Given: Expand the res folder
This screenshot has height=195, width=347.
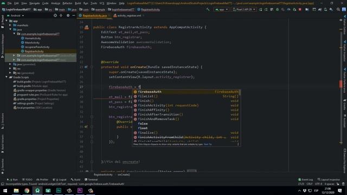Looking at the screenshot, I should tap(10, 69).
